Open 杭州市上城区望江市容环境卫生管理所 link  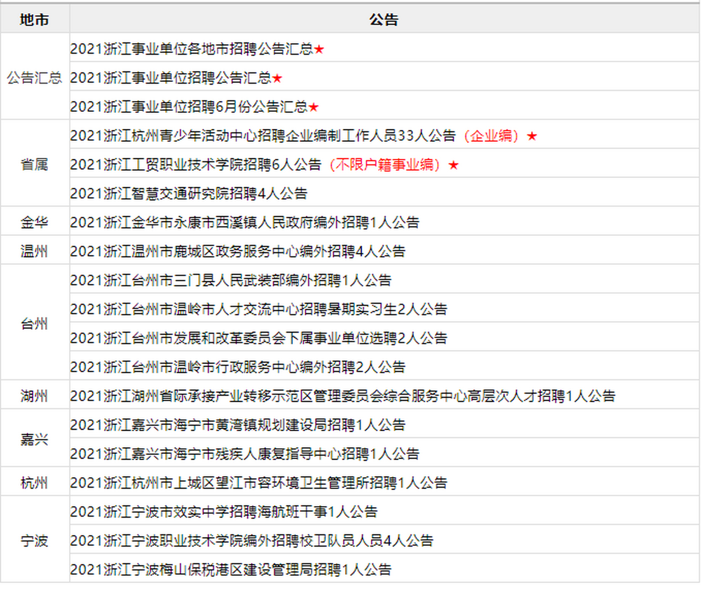tap(259, 484)
